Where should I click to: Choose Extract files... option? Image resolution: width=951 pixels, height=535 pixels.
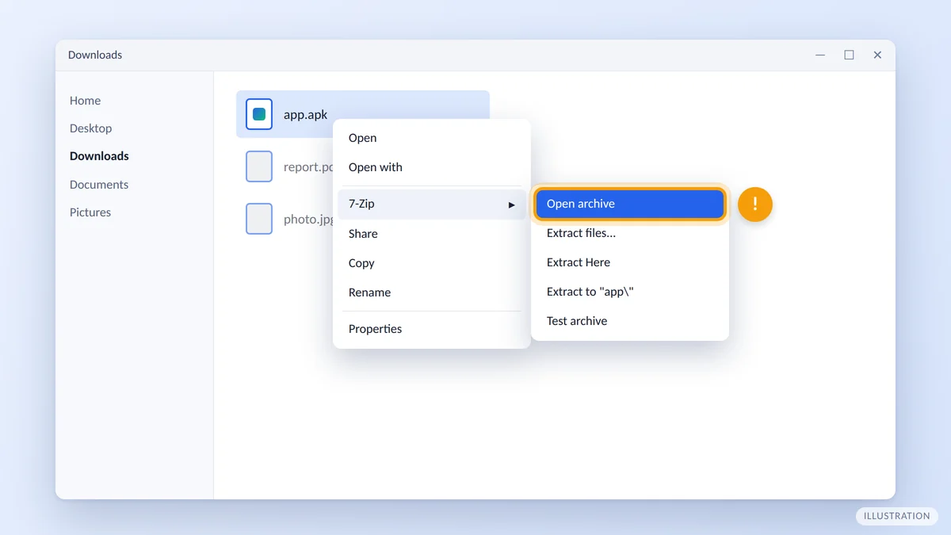pos(630,233)
